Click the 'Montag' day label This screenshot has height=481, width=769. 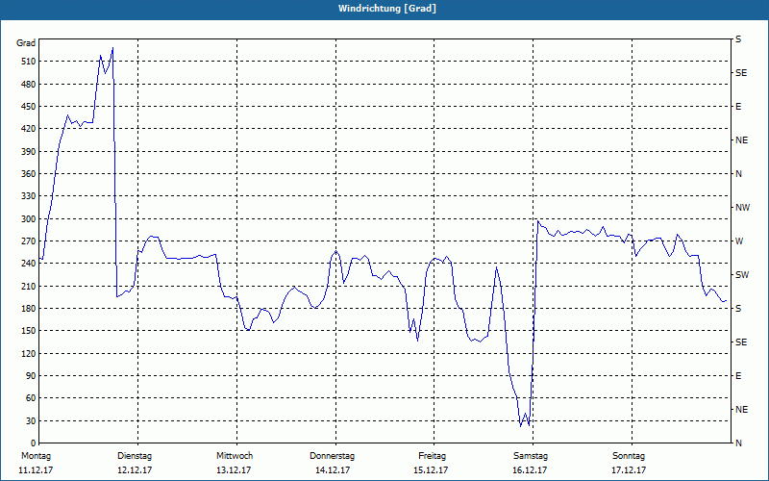click(x=36, y=456)
